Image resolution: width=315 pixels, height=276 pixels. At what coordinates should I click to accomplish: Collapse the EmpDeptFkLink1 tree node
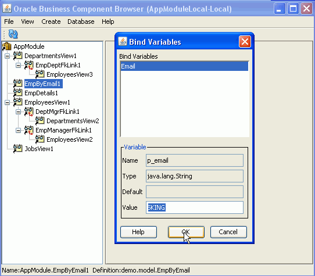click(18, 65)
